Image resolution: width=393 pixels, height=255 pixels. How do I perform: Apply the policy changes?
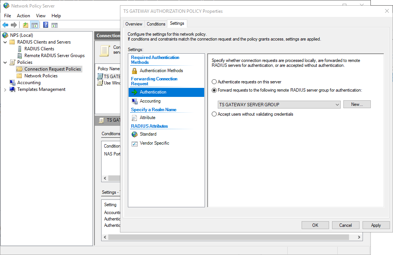click(x=376, y=225)
